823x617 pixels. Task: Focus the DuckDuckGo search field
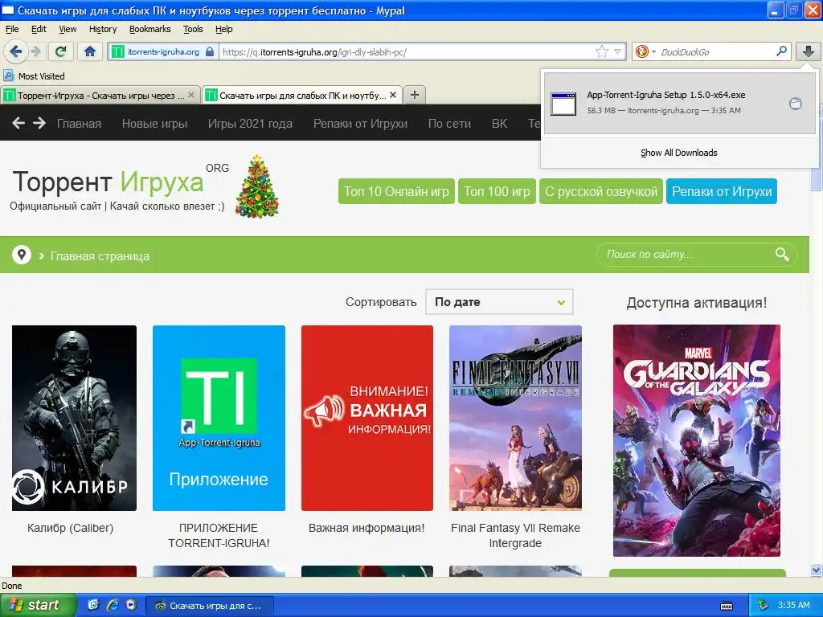[x=716, y=51]
